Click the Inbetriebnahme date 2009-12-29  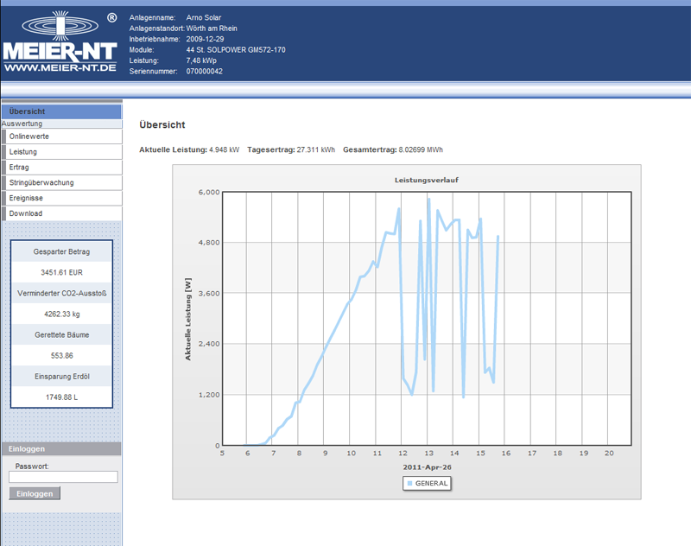[205, 39]
